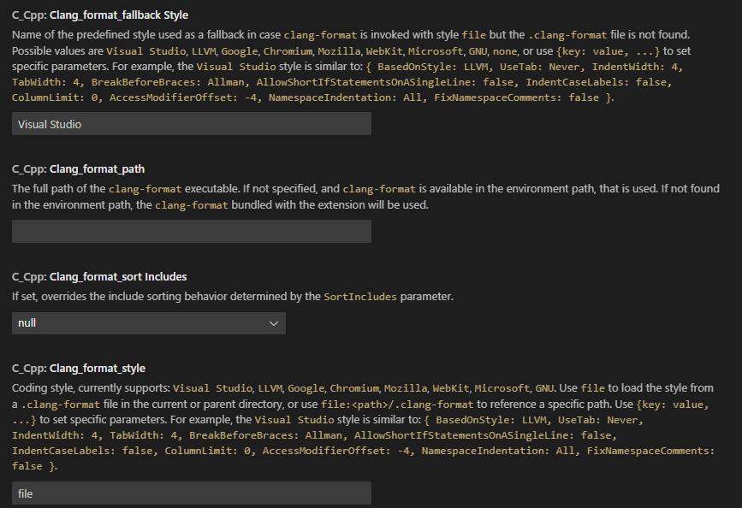Image resolution: width=742 pixels, height=508 pixels.
Task: Click Chromium in the Clang_format_style supported list
Action: pyautogui.click(x=354, y=388)
